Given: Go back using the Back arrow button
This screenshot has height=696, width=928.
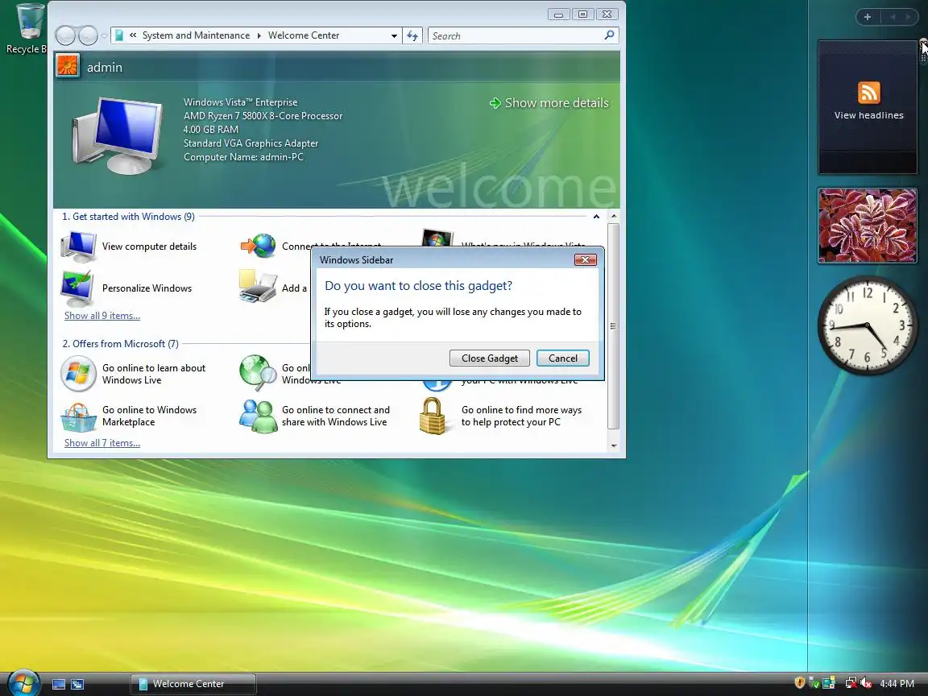Looking at the screenshot, I should 65,36.
